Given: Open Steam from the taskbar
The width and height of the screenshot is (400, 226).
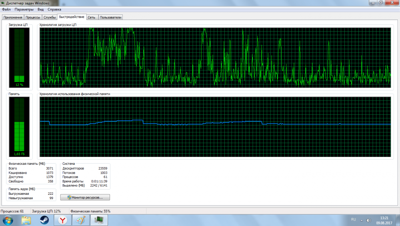Looking at the screenshot, I should pos(44,220).
